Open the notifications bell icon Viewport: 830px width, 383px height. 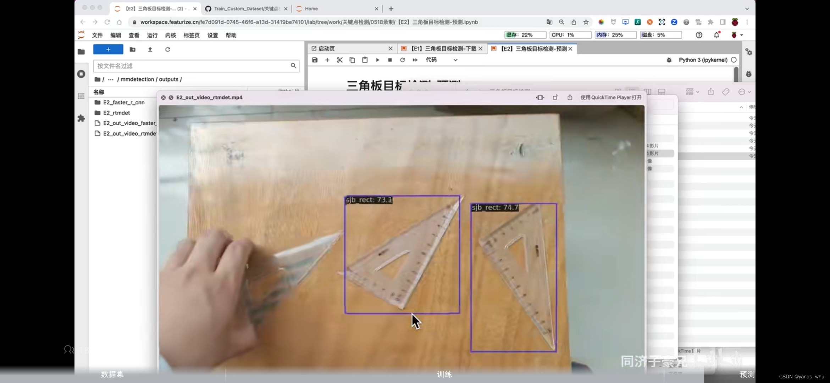pos(716,35)
